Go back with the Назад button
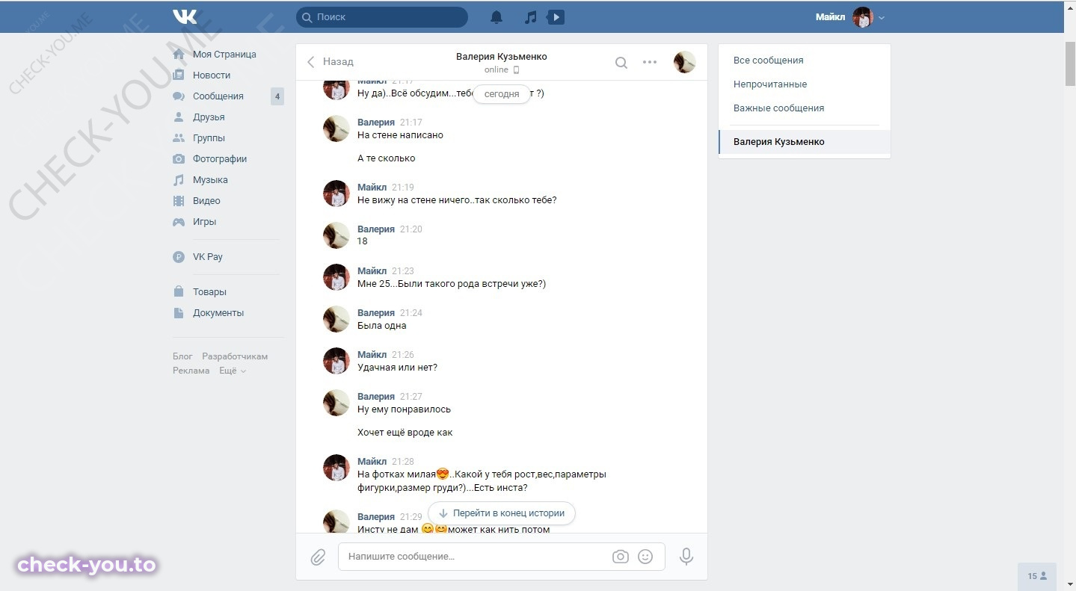 pos(330,62)
